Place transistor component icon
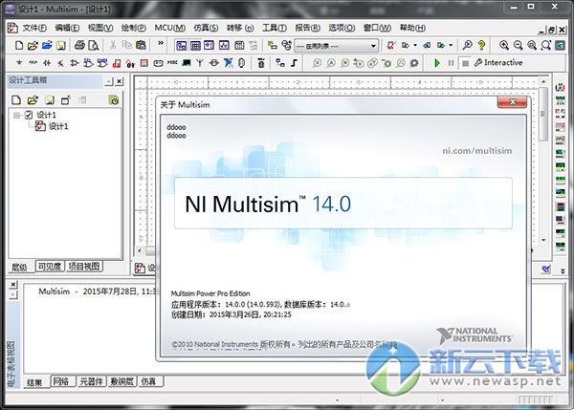Image resolution: width=574 pixels, height=410 pixels. (61, 63)
